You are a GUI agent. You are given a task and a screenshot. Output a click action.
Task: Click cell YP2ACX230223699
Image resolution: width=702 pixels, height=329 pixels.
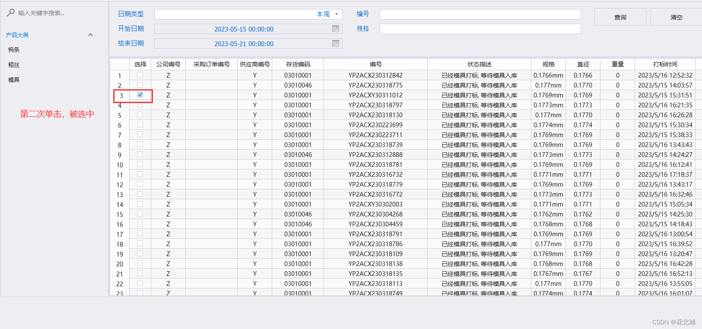coord(375,125)
